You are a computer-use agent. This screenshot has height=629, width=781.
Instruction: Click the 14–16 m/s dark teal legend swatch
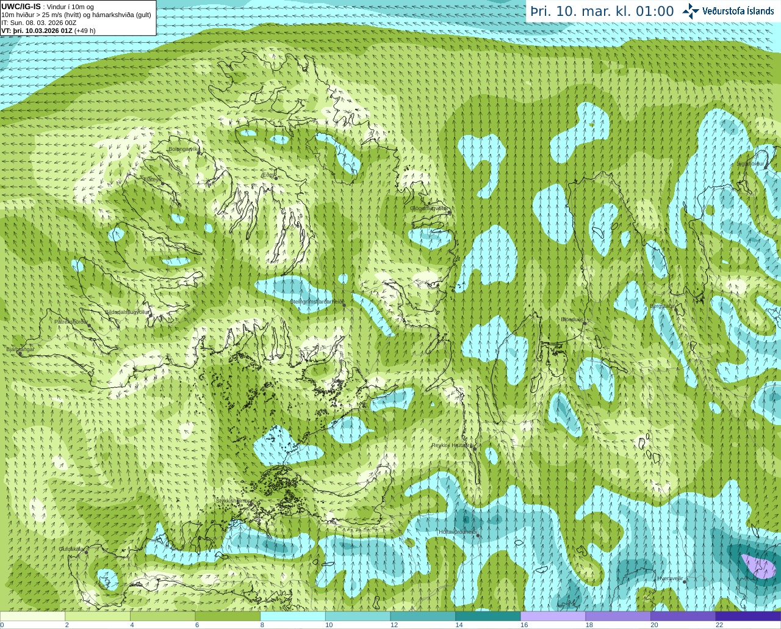point(488,616)
